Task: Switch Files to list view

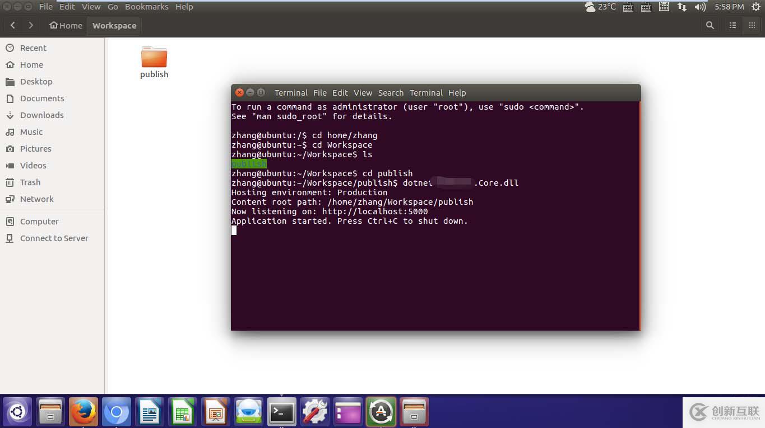Action: [732, 25]
